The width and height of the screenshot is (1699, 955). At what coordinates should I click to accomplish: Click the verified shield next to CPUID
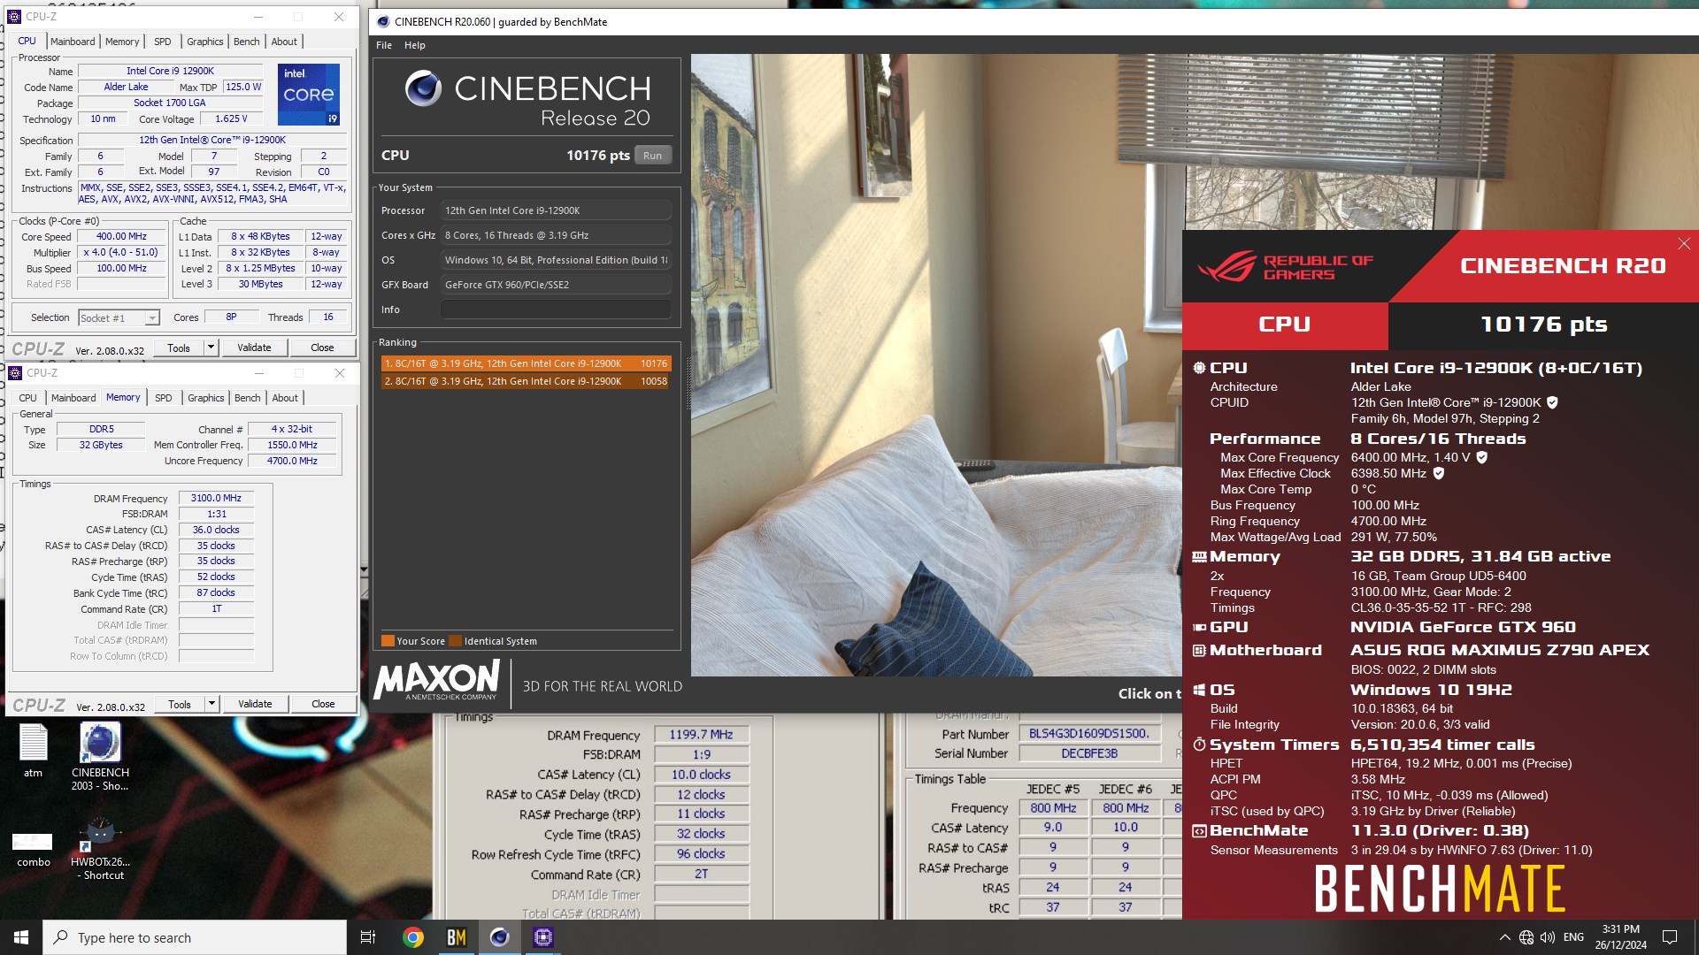pyautogui.click(x=1552, y=402)
